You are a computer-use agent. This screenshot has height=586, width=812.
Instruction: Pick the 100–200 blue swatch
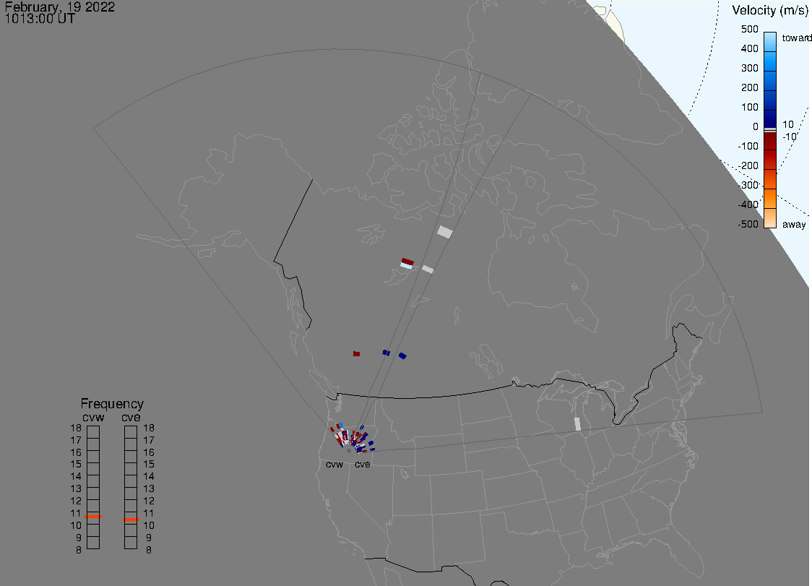[x=770, y=100]
